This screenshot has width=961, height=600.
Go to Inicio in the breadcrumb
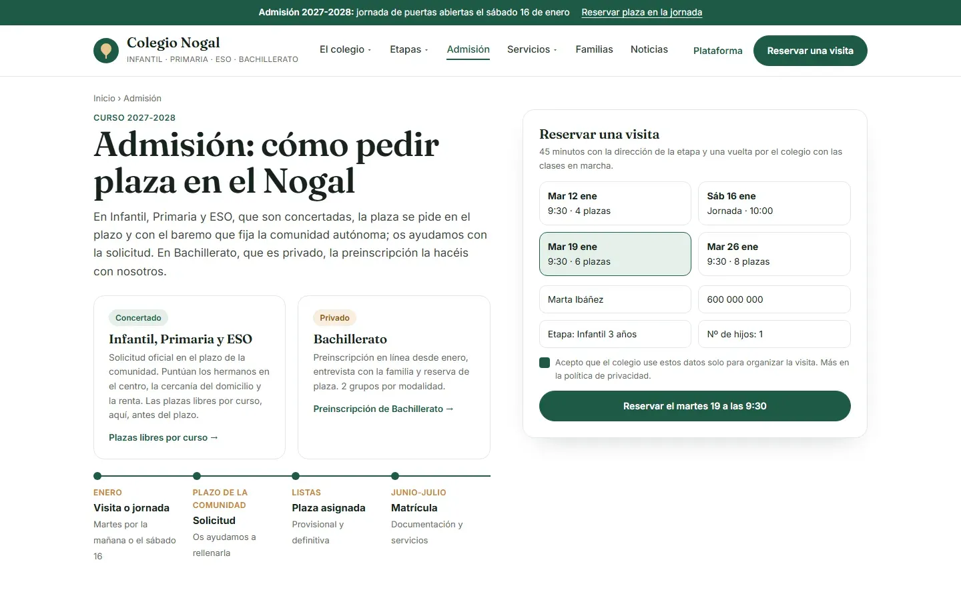(104, 98)
